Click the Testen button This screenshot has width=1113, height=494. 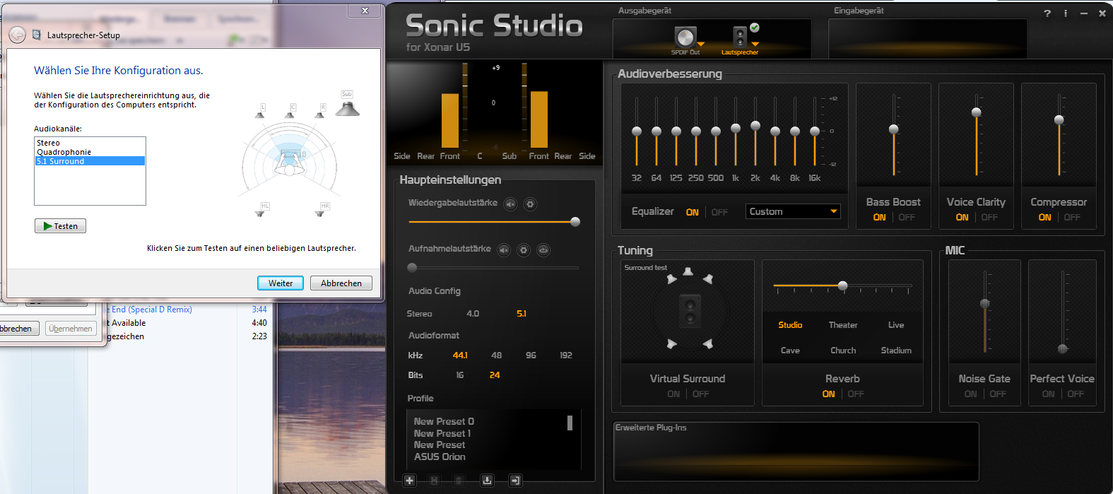60,226
